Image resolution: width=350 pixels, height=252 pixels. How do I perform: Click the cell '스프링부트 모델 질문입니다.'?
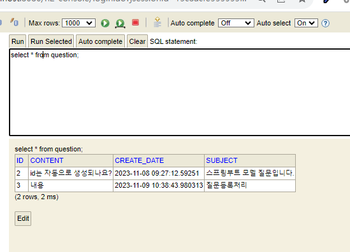(250, 173)
